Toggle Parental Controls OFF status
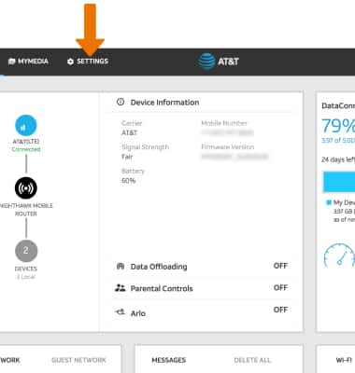Screen dimensions: 355x373 point(280,288)
